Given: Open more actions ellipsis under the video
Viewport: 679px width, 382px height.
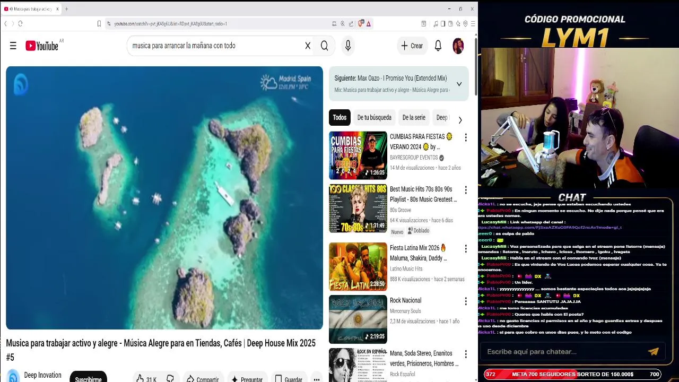Looking at the screenshot, I should 317,379.
